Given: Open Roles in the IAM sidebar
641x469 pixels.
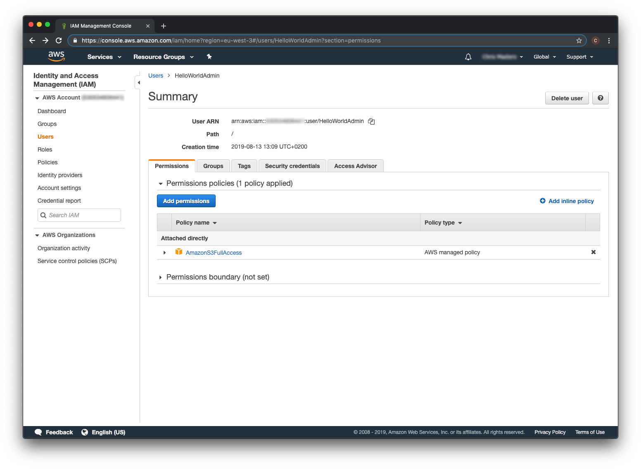Looking at the screenshot, I should (45, 149).
